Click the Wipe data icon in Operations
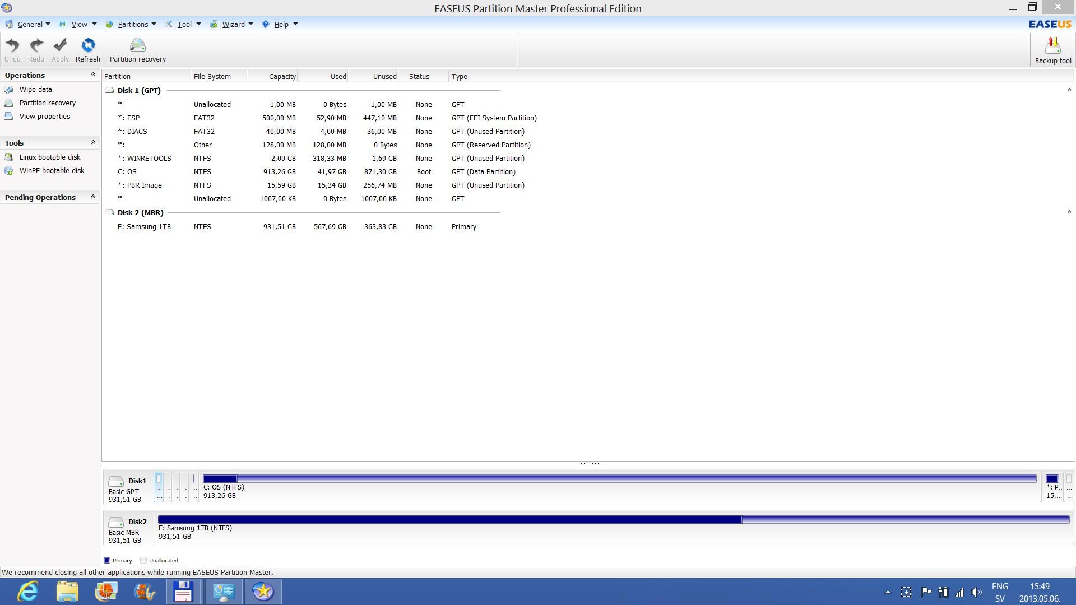1076x605 pixels. pyautogui.click(x=8, y=90)
